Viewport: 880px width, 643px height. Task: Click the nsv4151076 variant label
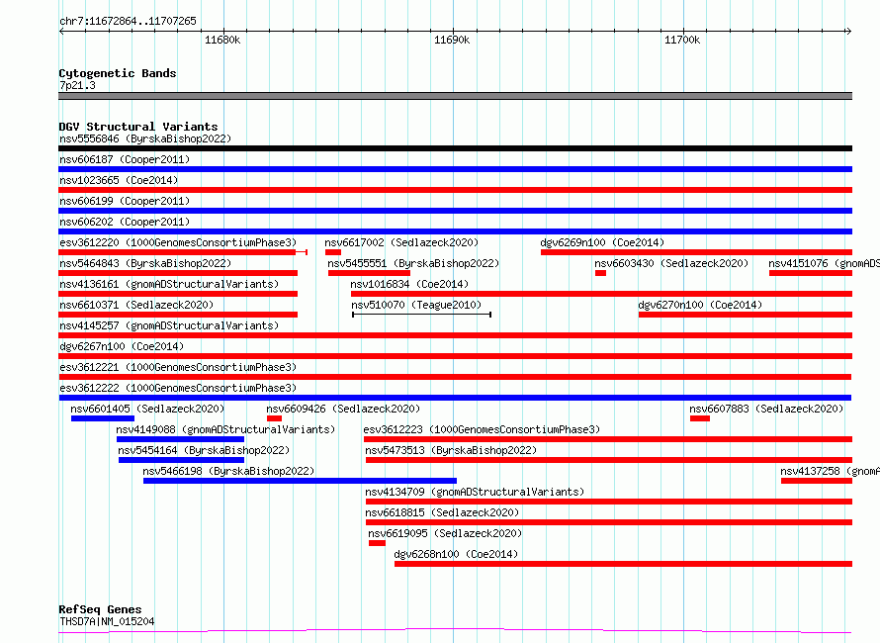coord(824,263)
